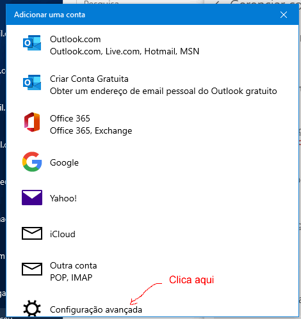This screenshot has height=319, width=301.
Task: Click the purple Yahoo! mail icon
Action: 32,198
